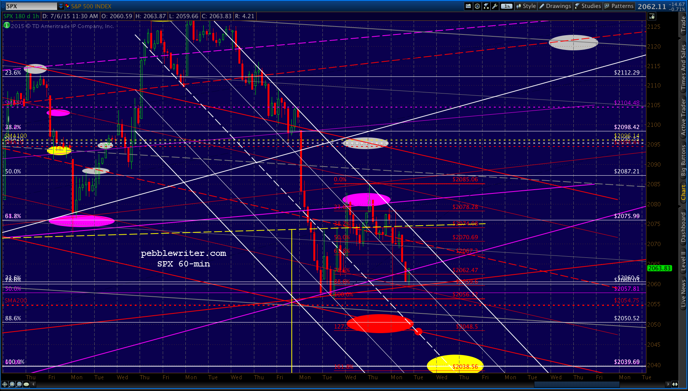Click the flask quick study icon
Image resolution: width=688 pixels, height=391 pixels.
[x=486, y=6]
